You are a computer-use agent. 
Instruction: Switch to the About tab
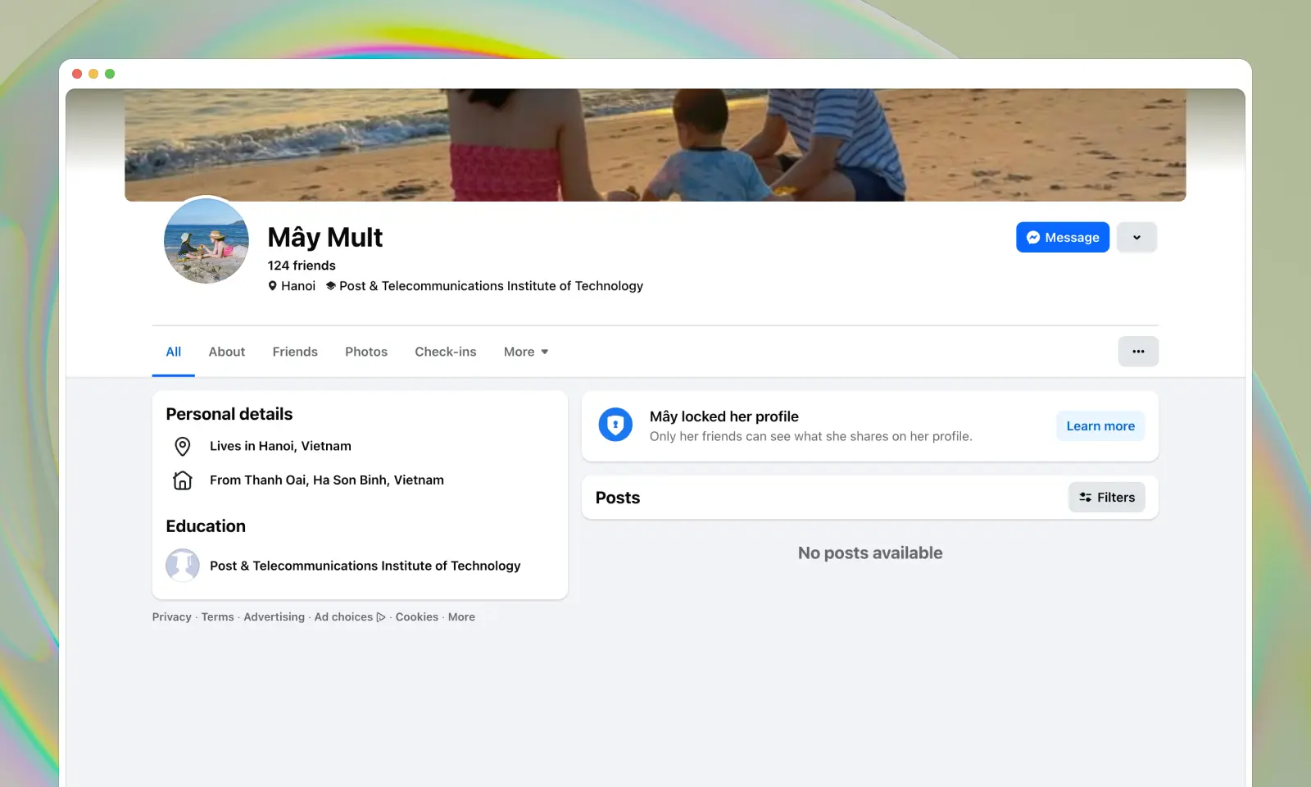[226, 352]
